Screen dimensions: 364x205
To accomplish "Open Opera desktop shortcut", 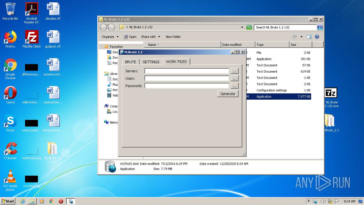I will pyautogui.click(x=10, y=95).
